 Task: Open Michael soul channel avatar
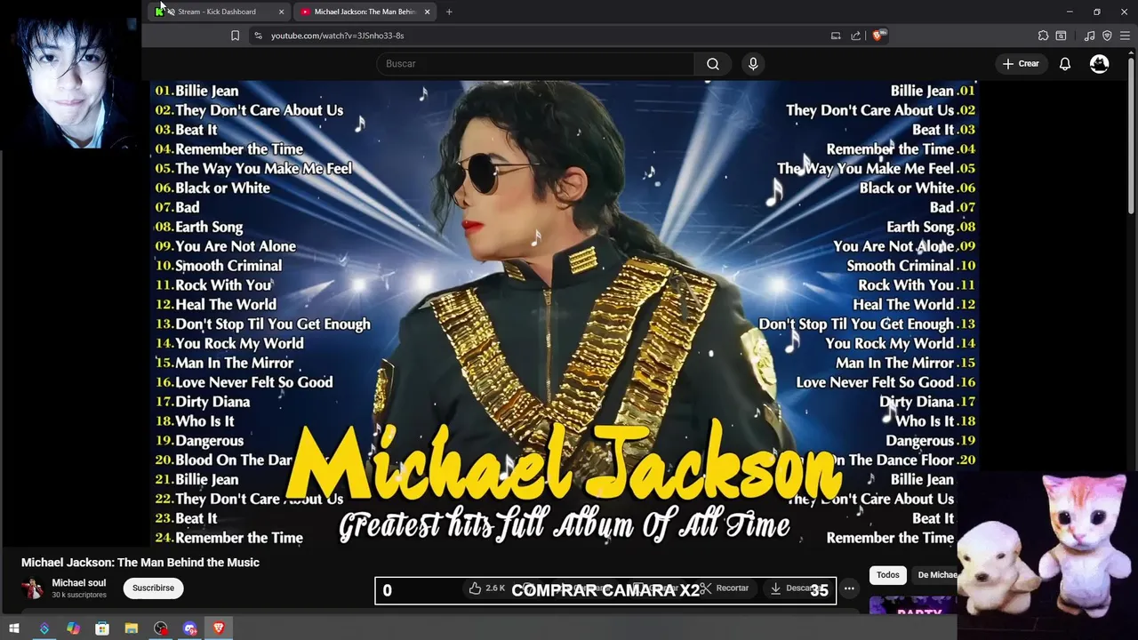[x=32, y=588]
